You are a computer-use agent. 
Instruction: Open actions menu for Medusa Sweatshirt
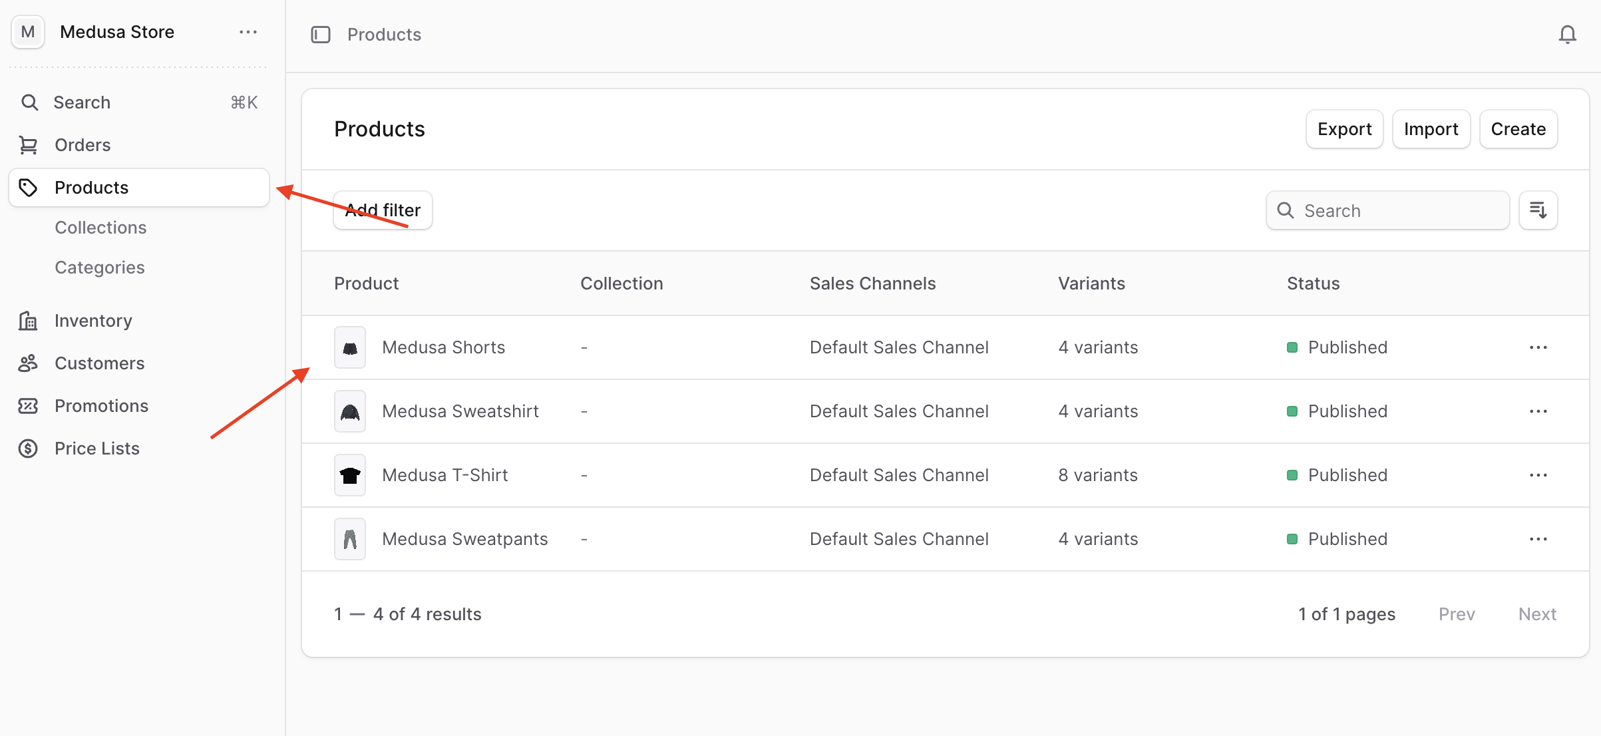pyautogui.click(x=1538, y=411)
